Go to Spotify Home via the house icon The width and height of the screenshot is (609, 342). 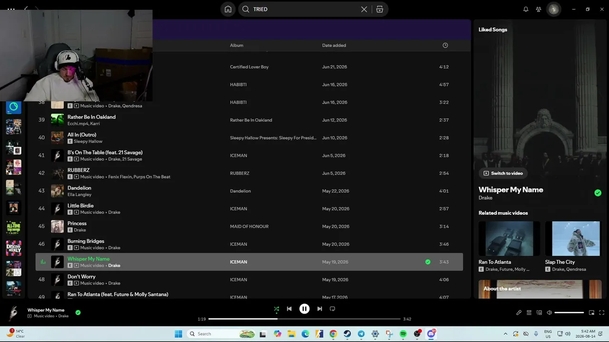click(x=228, y=9)
